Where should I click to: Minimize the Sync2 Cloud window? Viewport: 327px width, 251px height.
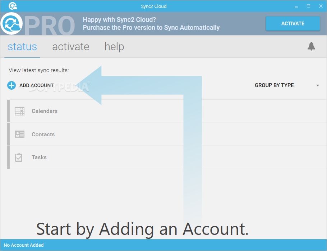[296, 6]
